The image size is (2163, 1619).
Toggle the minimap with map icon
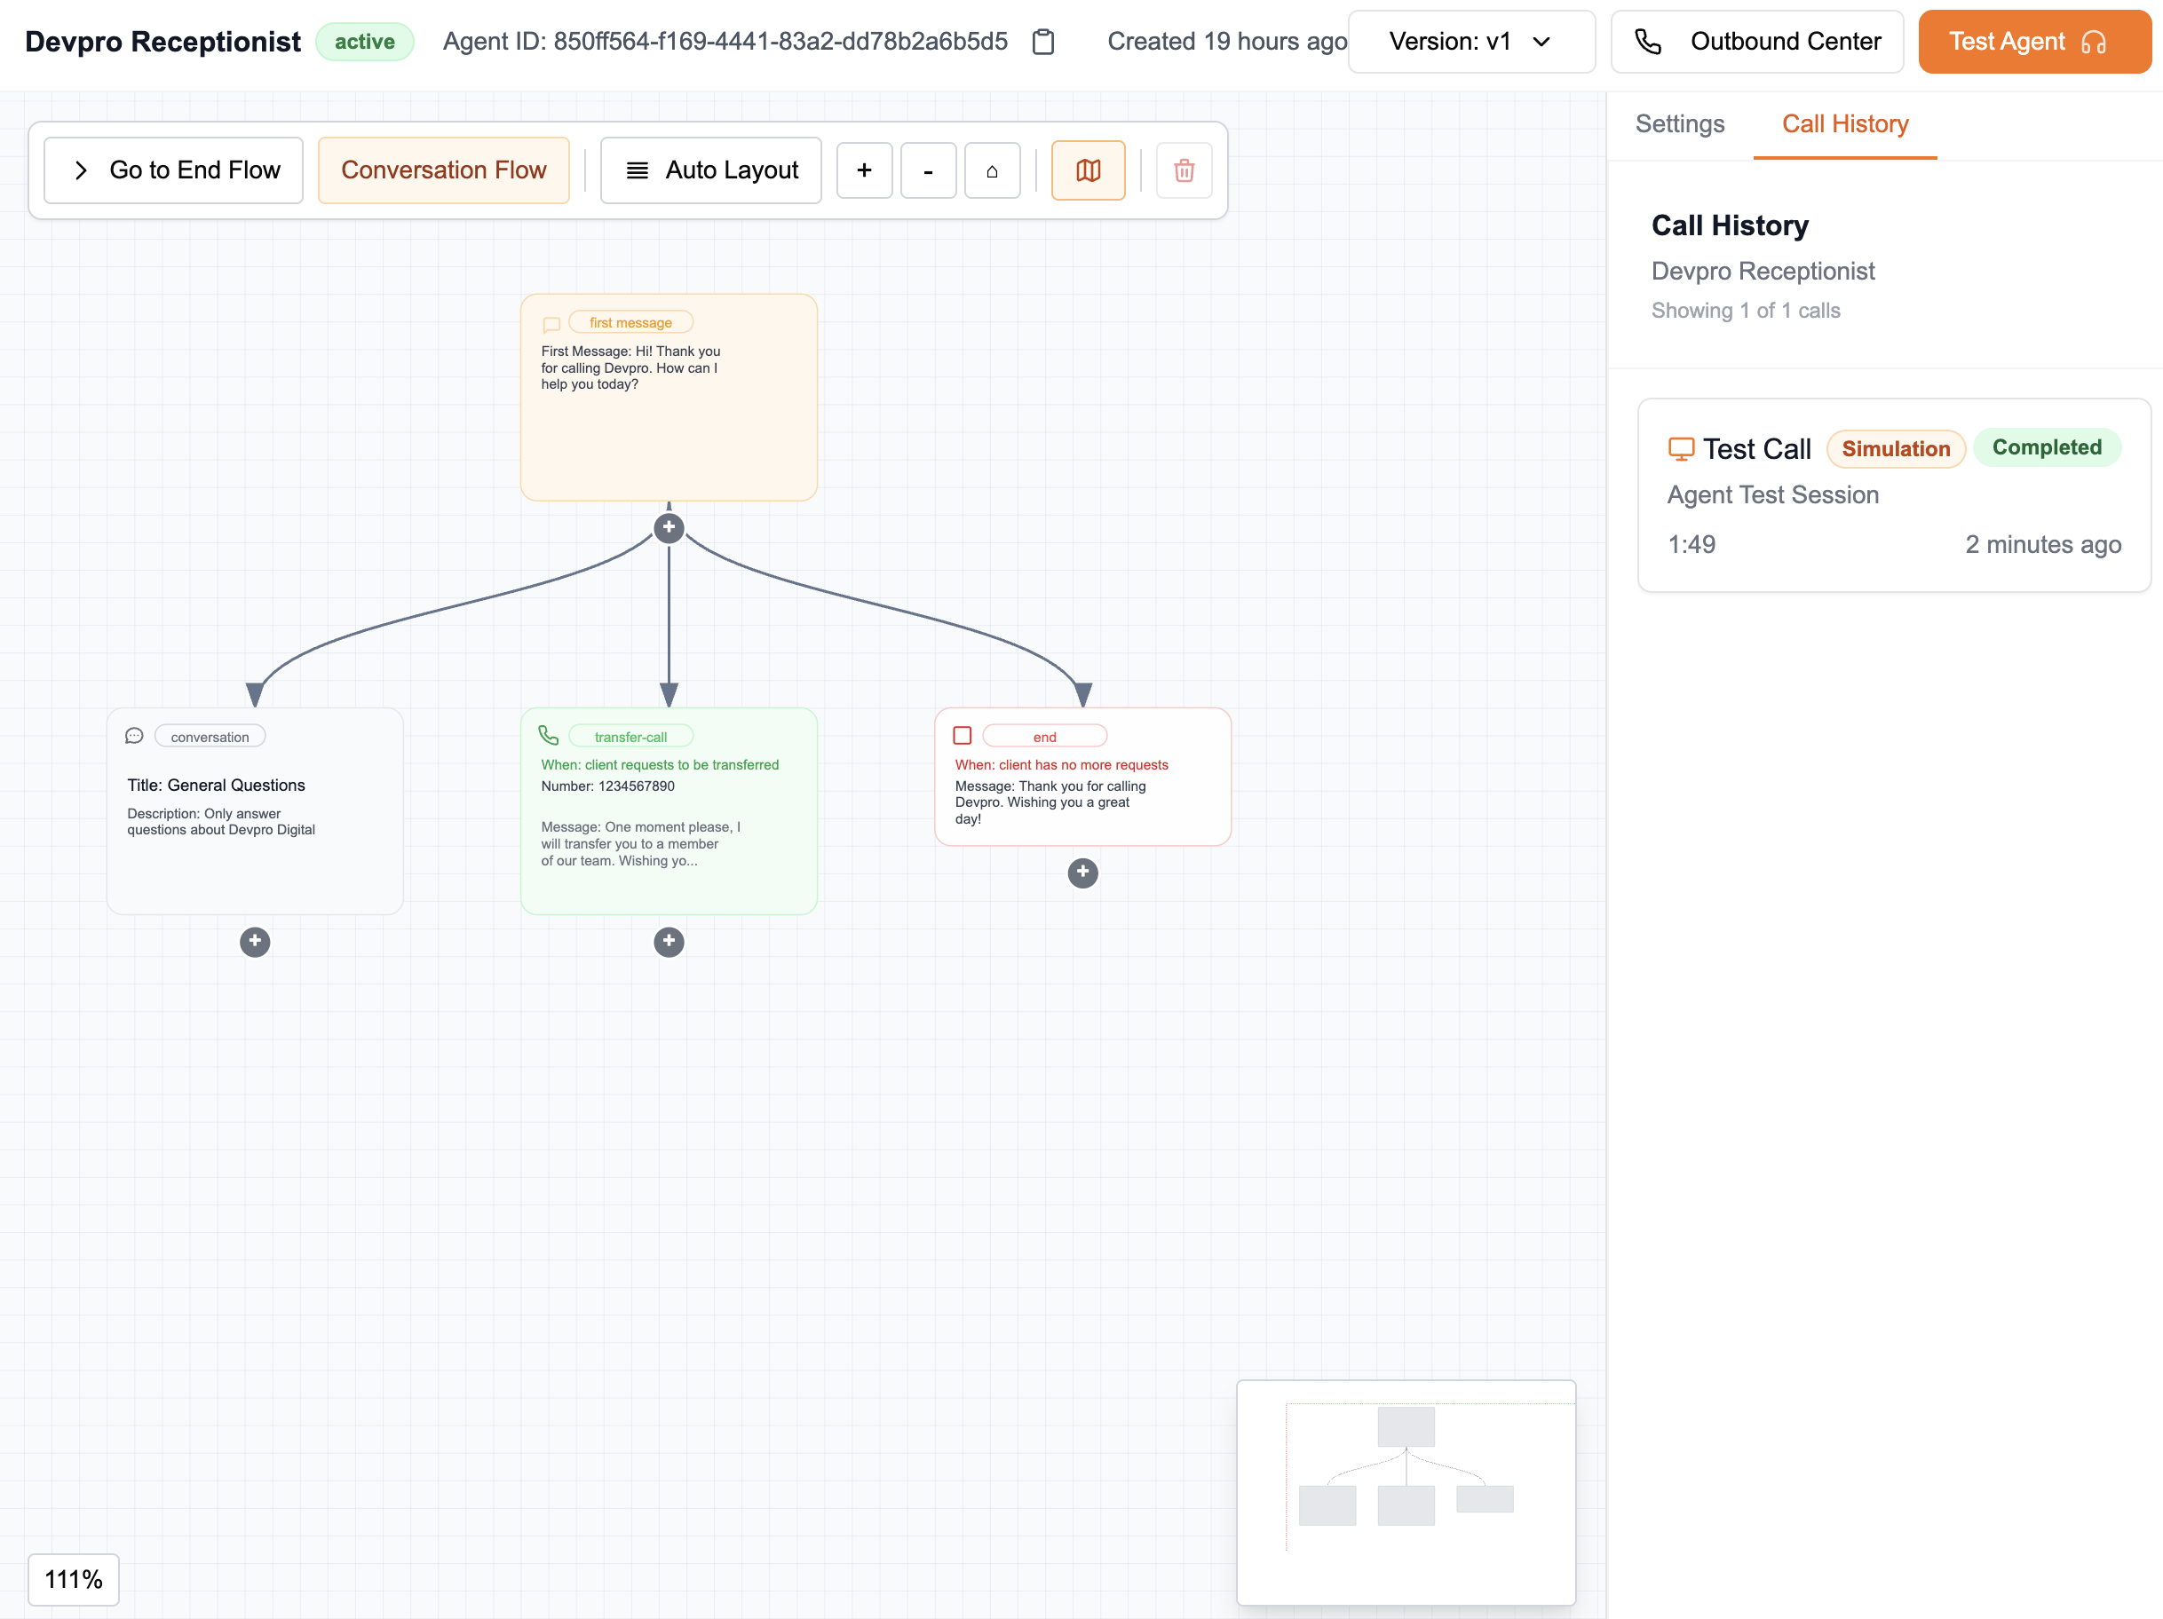pos(1088,170)
